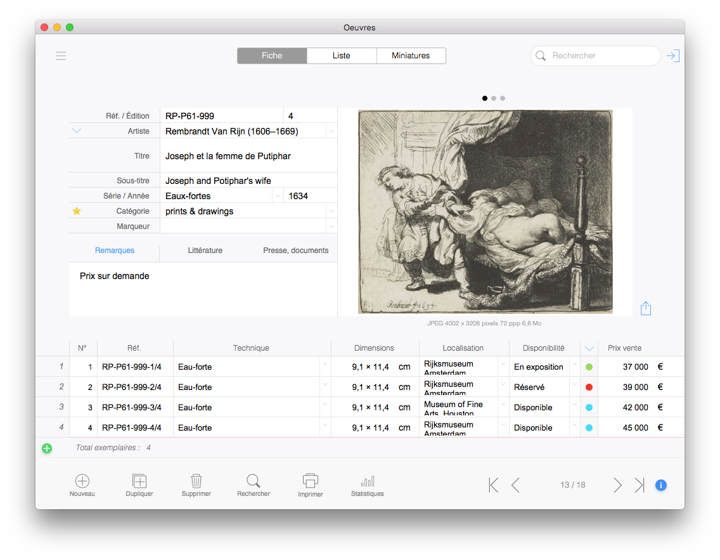The image size is (720, 560).
Task: Click the Supprimer trash icon
Action: [x=196, y=481]
